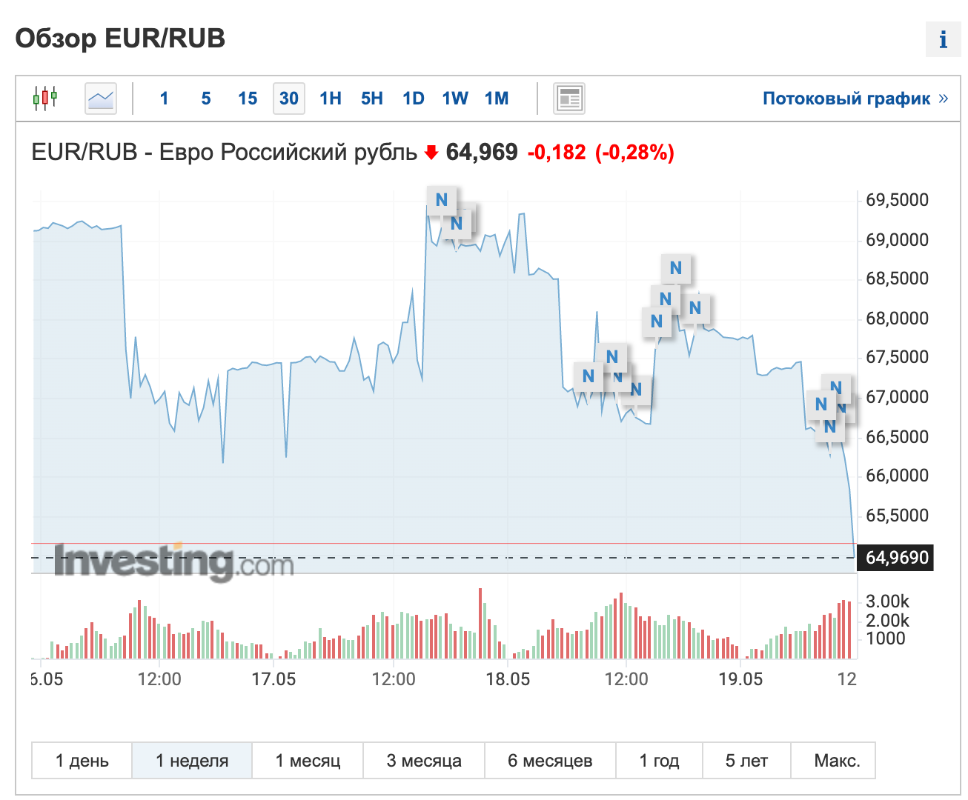The image size is (968, 800).
Task: Switch to candlestick chart type
Action: (x=44, y=98)
